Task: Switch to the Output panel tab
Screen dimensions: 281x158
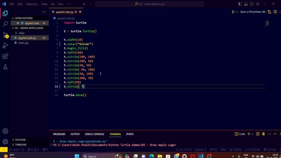Action: pyautogui.click(x=75, y=134)
